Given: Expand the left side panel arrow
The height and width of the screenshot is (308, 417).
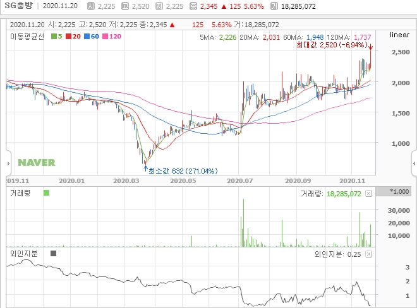Looking at the screenshot, I should [8, 163].
